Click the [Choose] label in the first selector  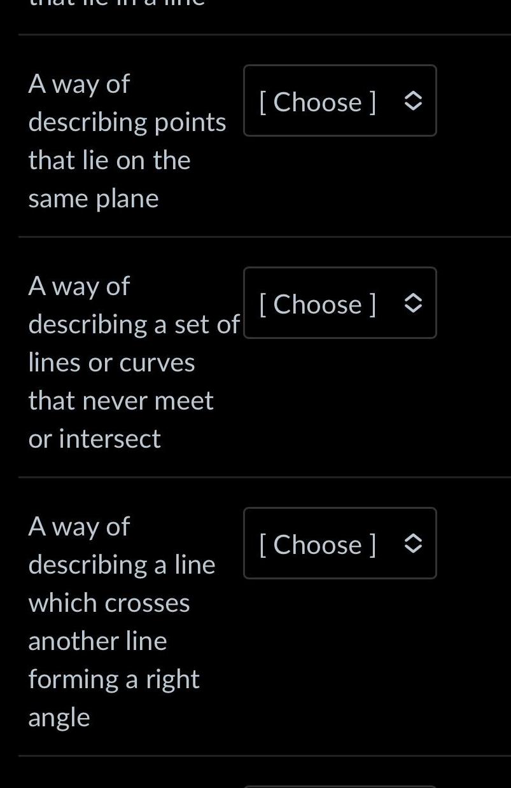tap(316, 100)
